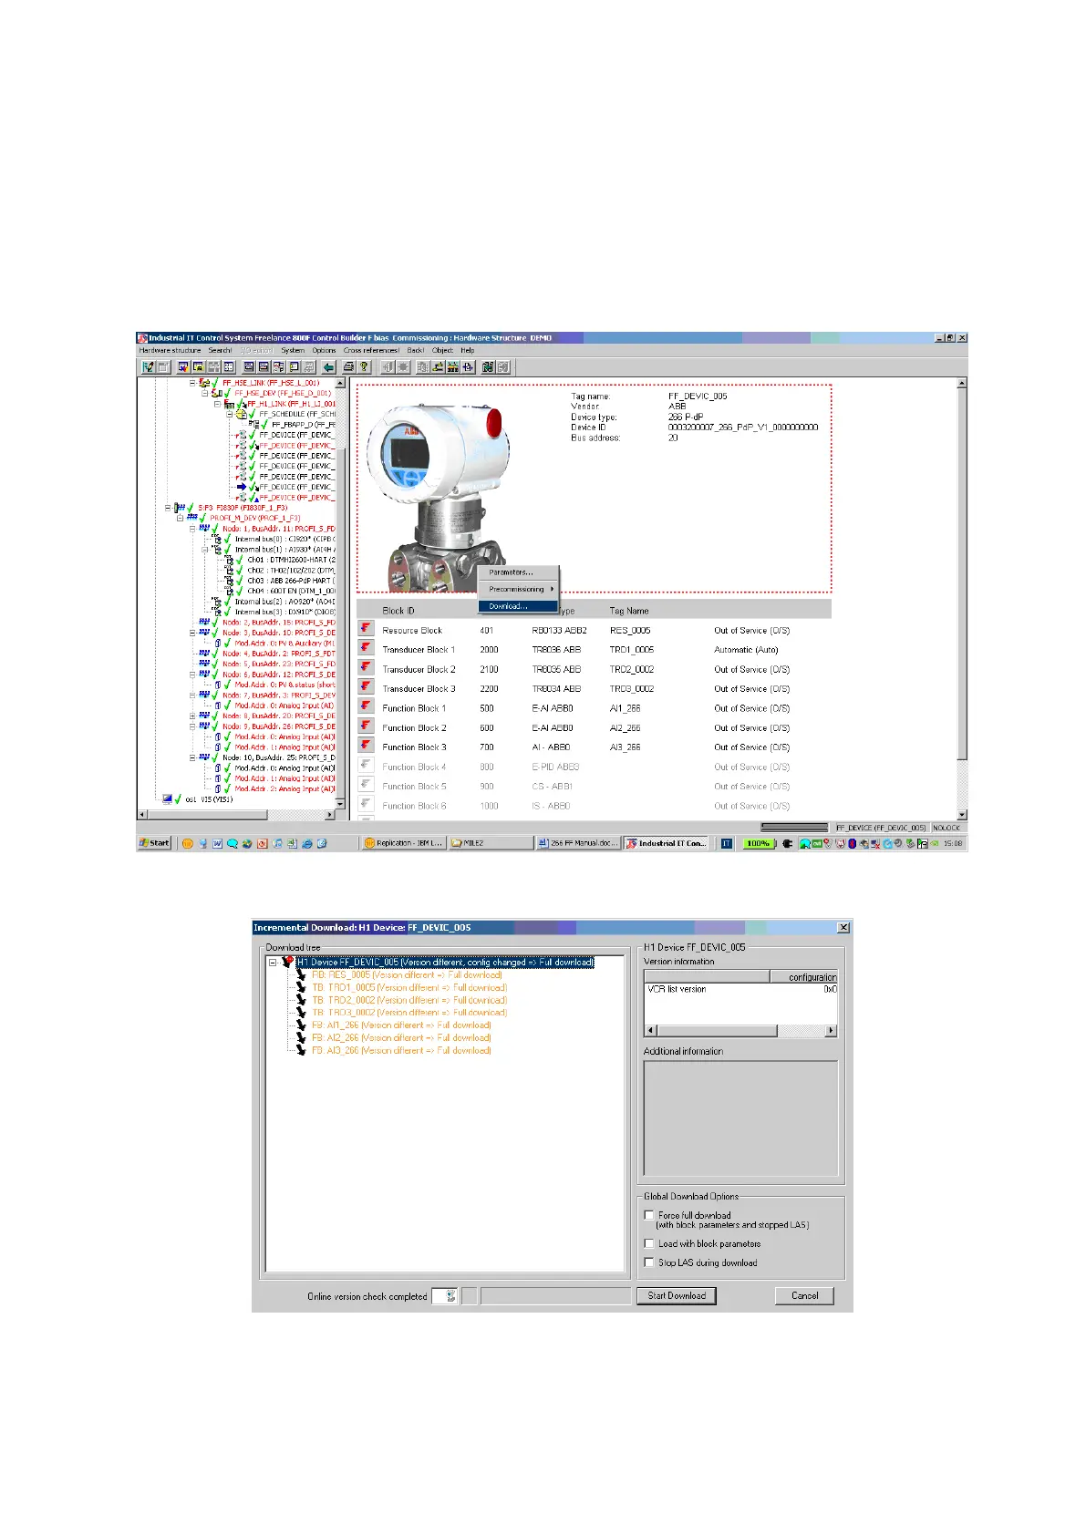Switch to MILE2 taskbar folder window
Viewport: 1086px width, 1535px height.
pyautogui.click(x=491, y=843)
